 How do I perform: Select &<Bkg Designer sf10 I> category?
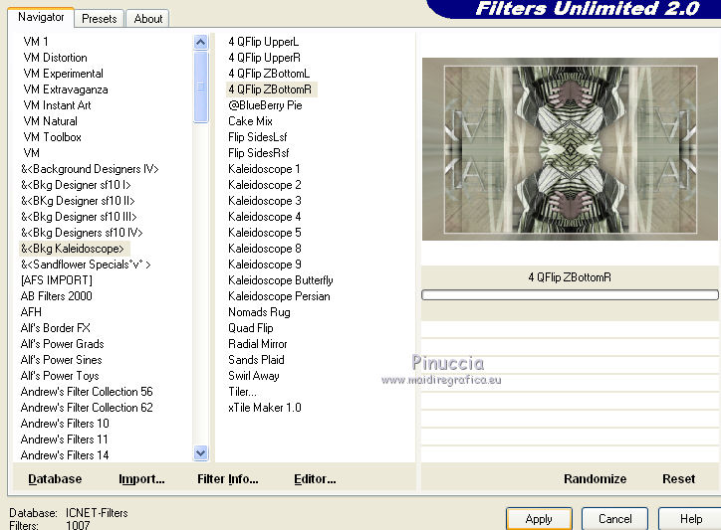click(76, 185)
